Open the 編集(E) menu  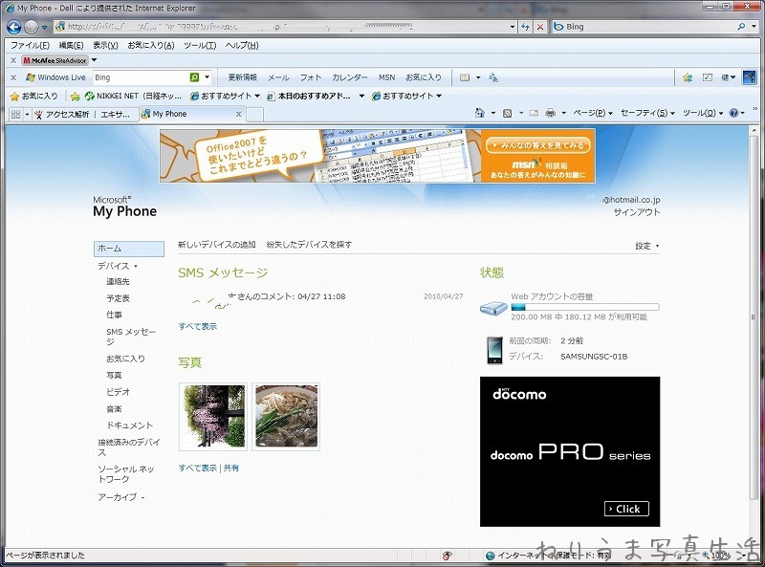coord(71,45)
